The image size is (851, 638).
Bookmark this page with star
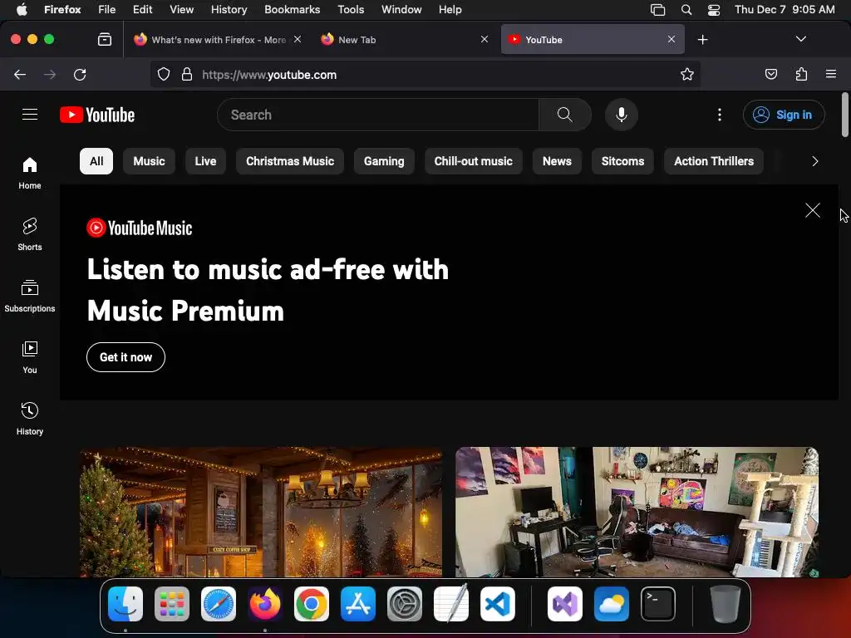click(x=687, y=74)
